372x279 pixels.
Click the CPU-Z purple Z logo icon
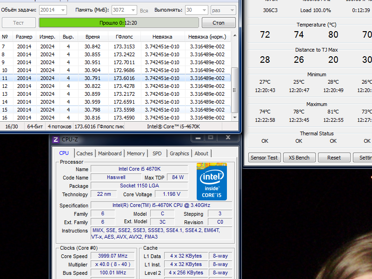[x=55, y=139]
